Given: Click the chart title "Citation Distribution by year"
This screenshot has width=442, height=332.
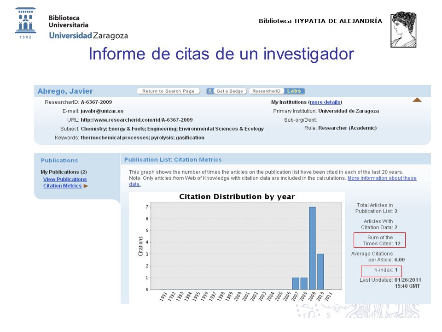Looking at the screenshot, I should click(237, 196).
